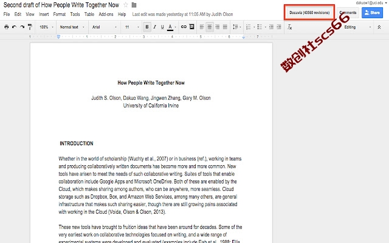The height and width of the screenshot is (243, 389).
Task: Open the File menu
Action: point(7,14)
